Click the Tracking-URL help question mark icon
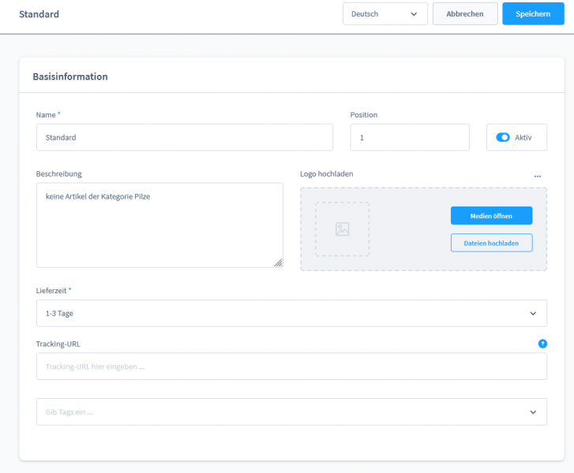Image resolution: width=574 pixels, height=473 pixels. pyautogui.click(x=542, y=344)
